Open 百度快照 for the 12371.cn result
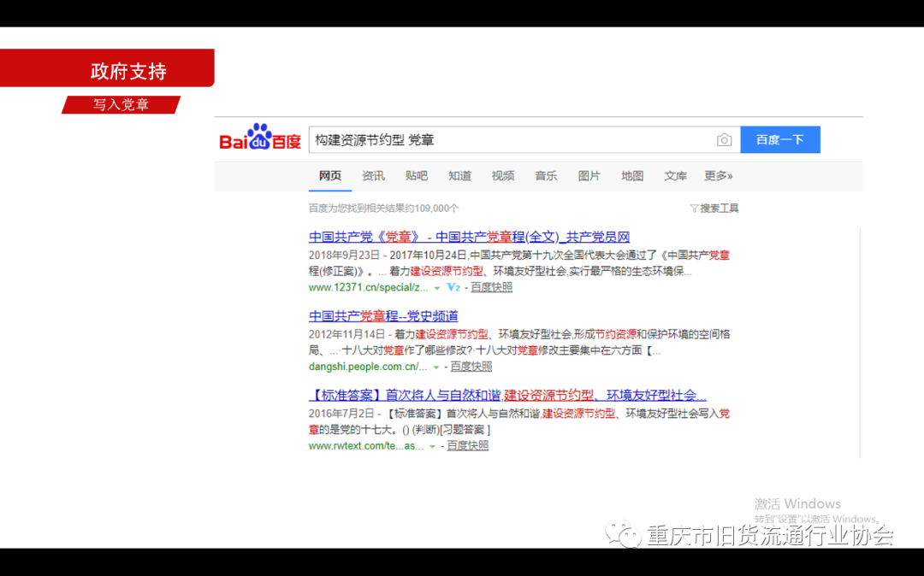The height and width of the screenshot is (576, 924). (491, 287)
